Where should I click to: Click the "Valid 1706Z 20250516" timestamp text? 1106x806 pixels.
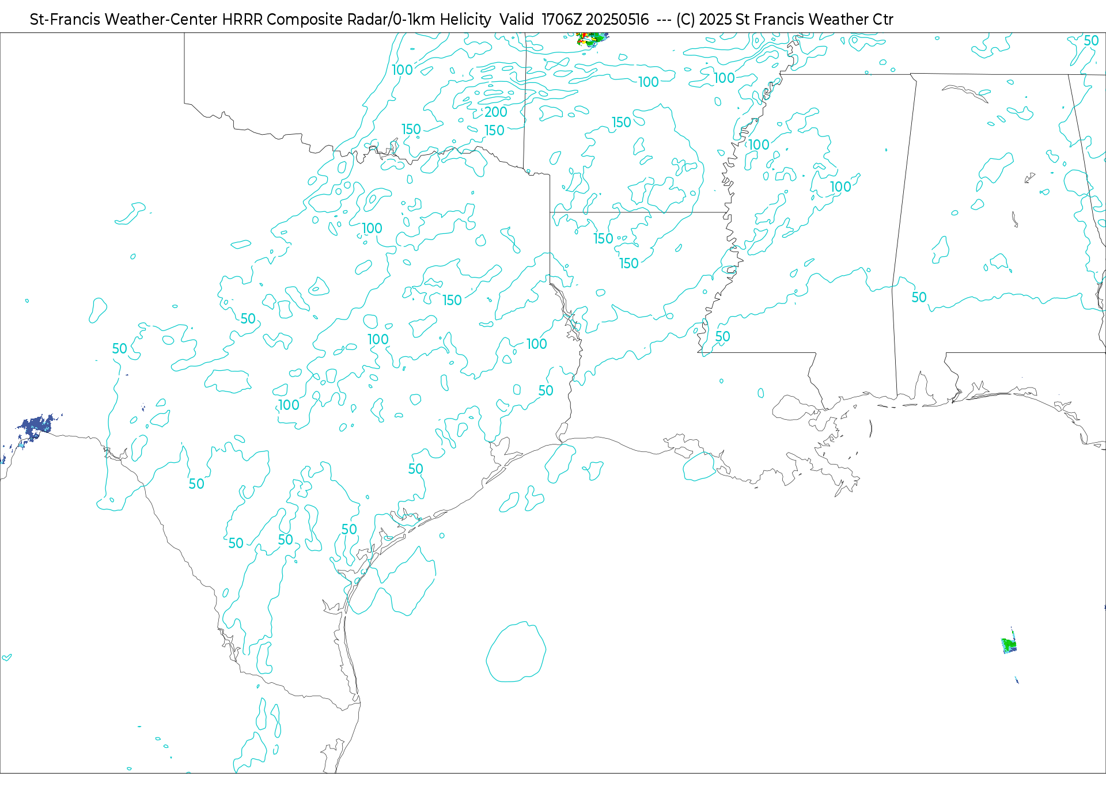click(574, 20)
